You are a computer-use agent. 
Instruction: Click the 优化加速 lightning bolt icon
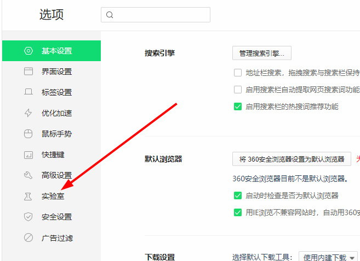point(28,113)
